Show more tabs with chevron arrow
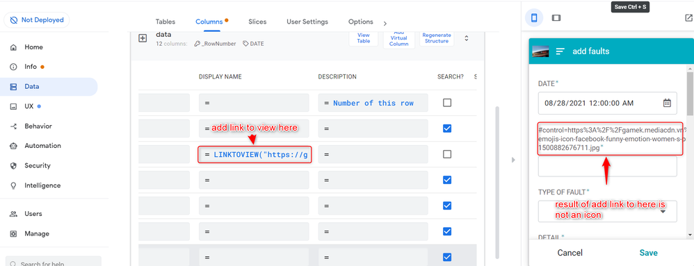This screenshot has width=694, height=266. [385, 24]
